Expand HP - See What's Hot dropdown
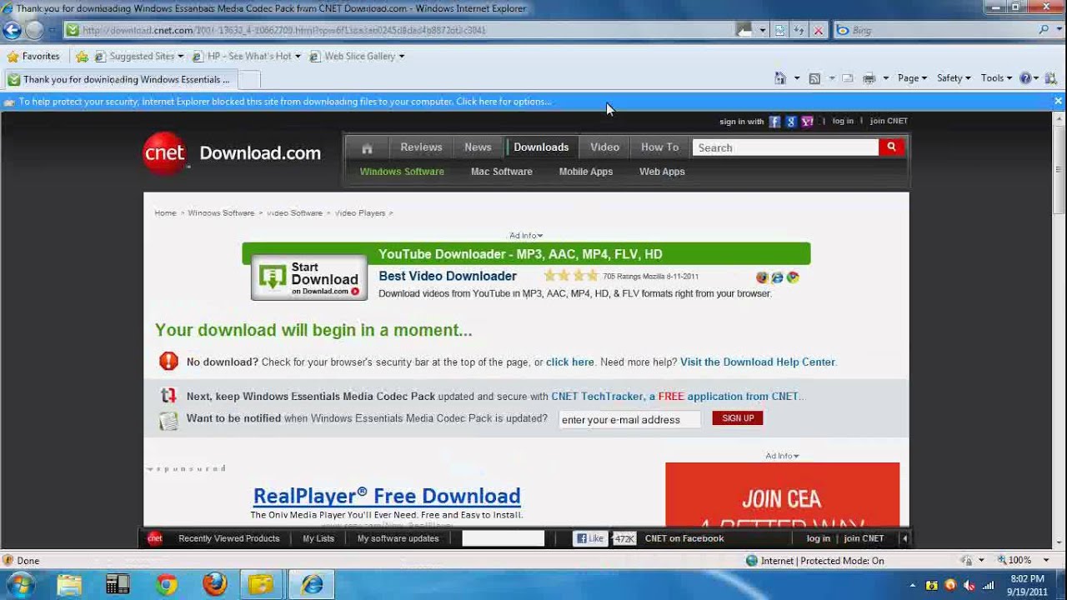 click(x=298, y=57)
